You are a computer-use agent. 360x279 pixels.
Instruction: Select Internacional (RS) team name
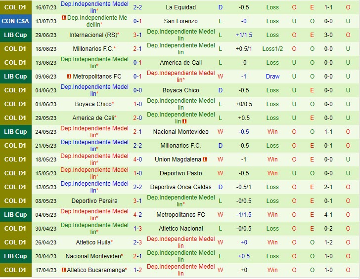tap(93, 35)
